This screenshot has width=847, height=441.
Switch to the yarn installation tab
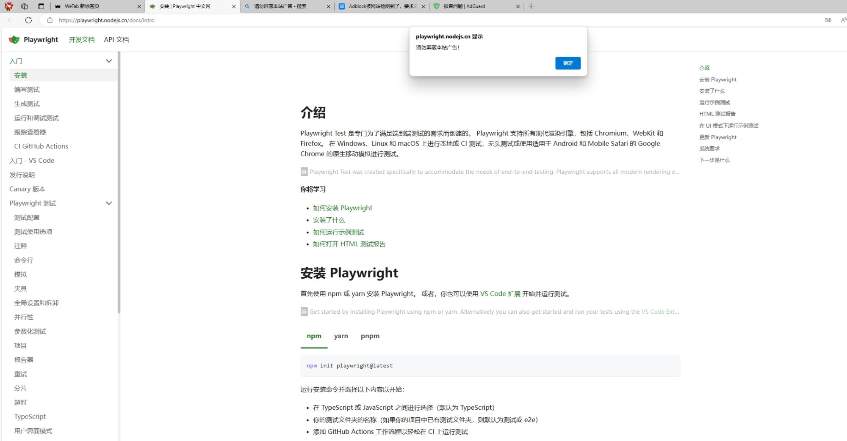click(x=341, y=336)
